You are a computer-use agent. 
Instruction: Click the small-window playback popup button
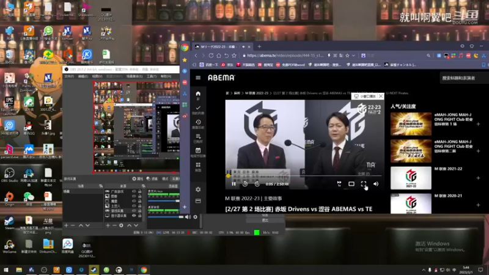click(x=364, y=97)
